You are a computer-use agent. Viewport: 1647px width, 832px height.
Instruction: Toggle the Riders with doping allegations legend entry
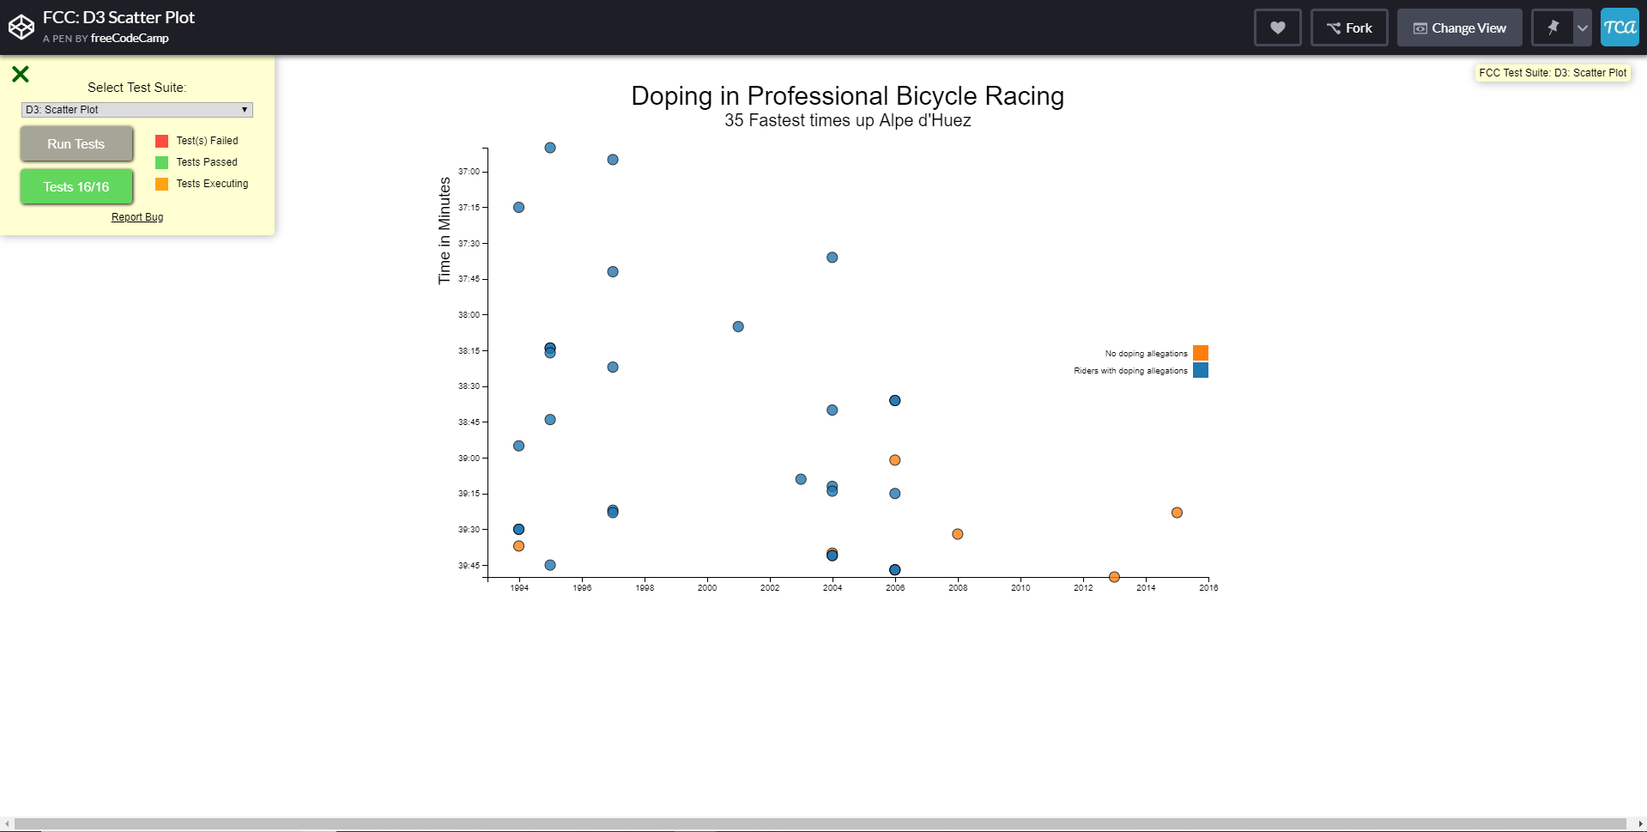(x=1199, y=370)
